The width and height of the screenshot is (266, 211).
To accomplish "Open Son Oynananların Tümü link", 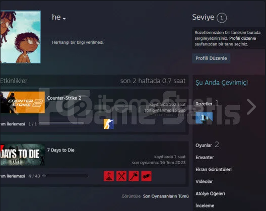I will click(166, 196).
